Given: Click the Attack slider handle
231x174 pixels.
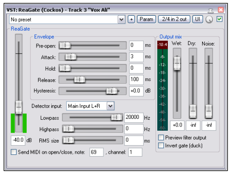Looking at the screenshot, I should pos(71,57).
